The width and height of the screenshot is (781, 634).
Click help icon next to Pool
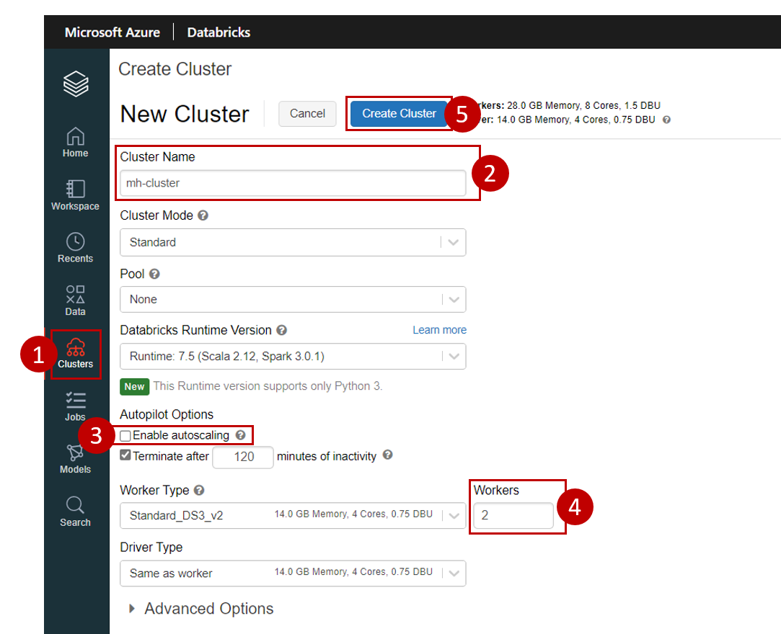click(154, 274)
